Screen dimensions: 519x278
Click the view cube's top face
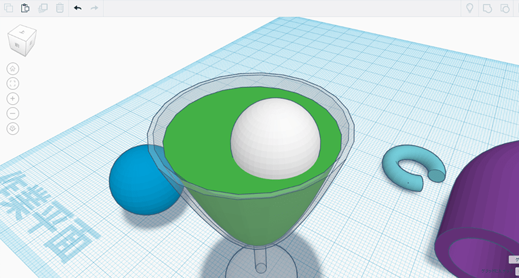21,33
